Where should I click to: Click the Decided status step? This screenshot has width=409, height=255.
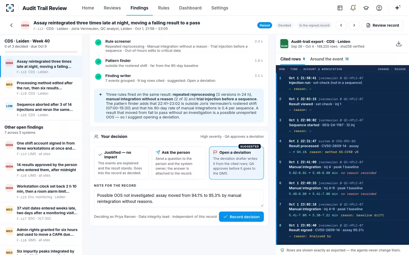tap(284, 25)
